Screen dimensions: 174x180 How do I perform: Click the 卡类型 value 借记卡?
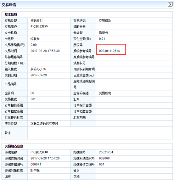click(x=103, y=33)
